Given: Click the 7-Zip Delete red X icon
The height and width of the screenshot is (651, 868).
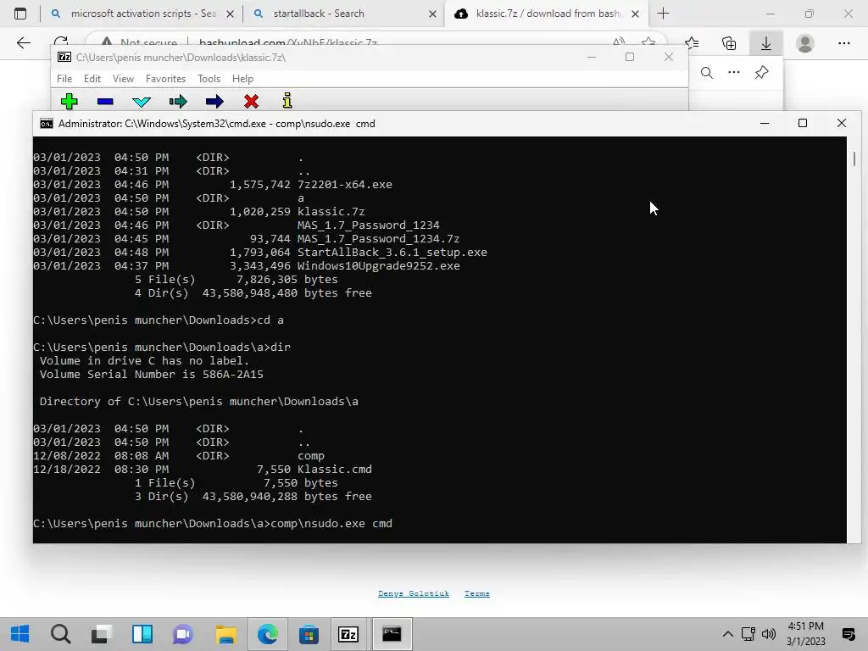Looking at the screenshot, I should click(x=251, y=102).
